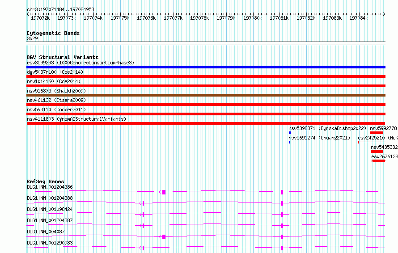Screen dimensions: 398x253
Task: Open the nsv5992778 label
Action: coord(383,128)
